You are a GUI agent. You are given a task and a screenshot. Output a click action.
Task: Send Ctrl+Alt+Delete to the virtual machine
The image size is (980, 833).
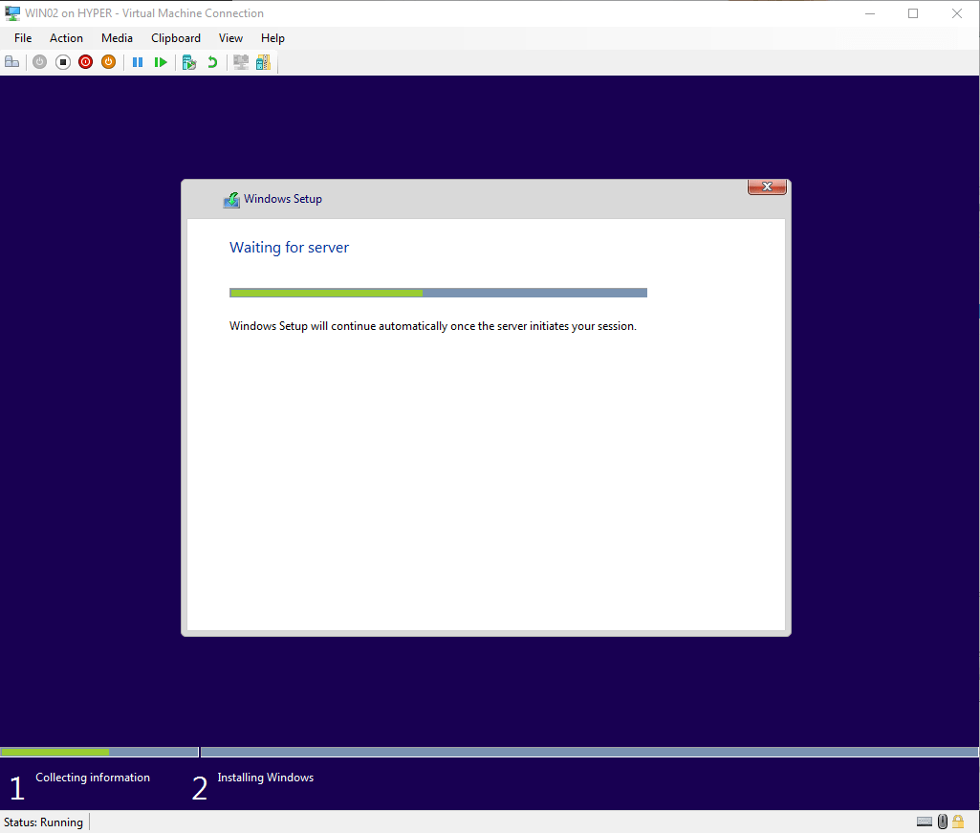point(11,61)
